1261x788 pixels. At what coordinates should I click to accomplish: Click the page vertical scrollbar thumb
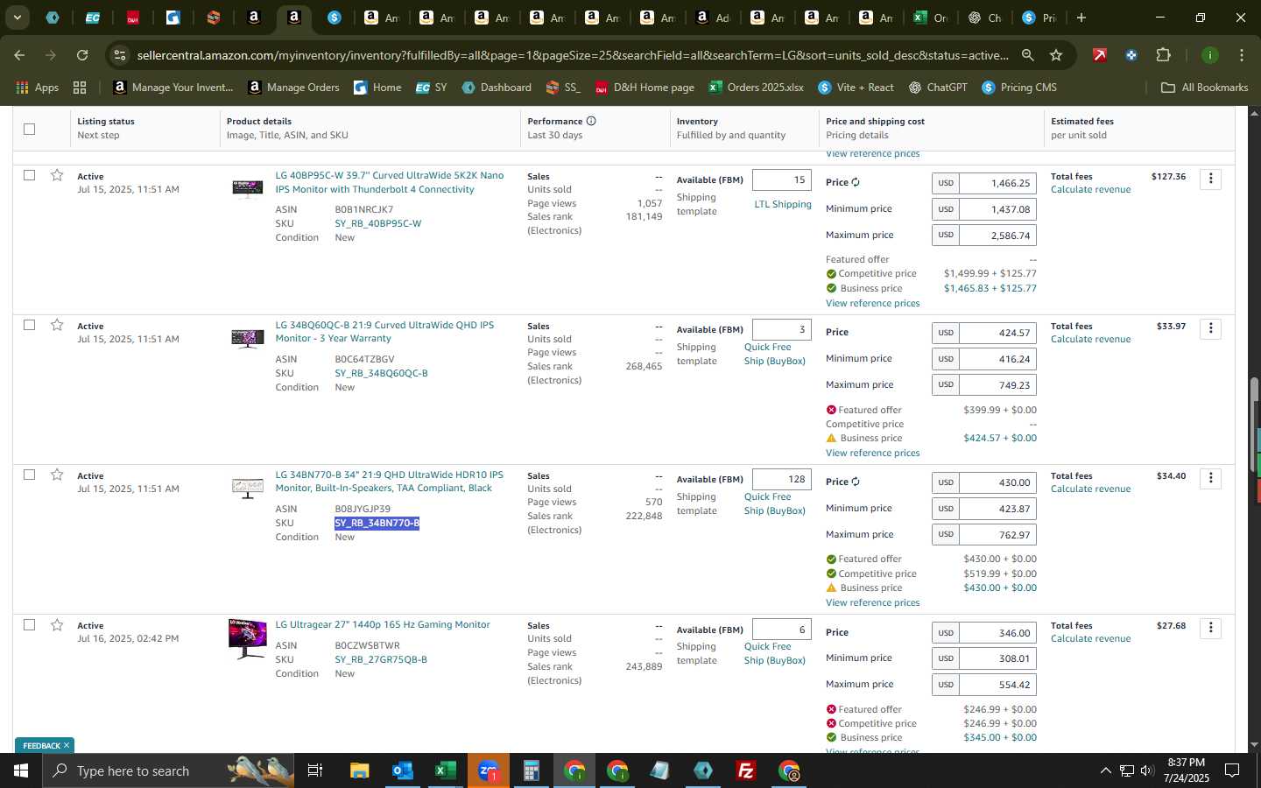pyautogui.click(x=1254, y=424)
